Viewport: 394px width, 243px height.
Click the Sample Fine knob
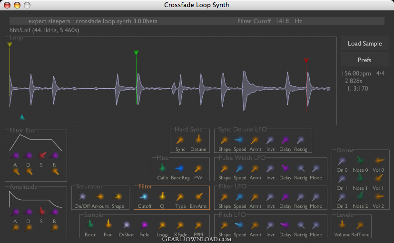point(108,224)
